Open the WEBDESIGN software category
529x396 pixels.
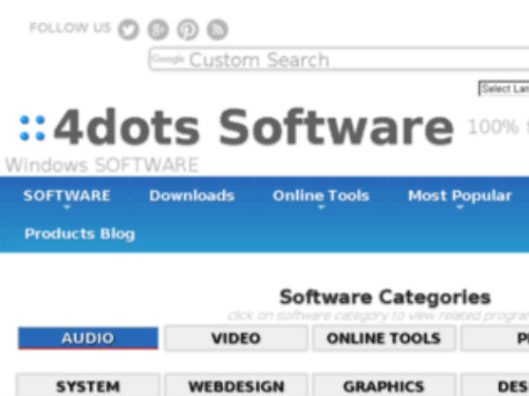click(x=235, y=386)
